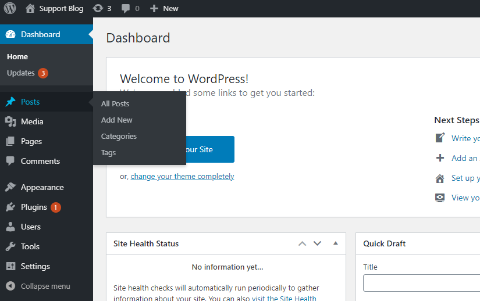Move Site Health Status panel down
480x301 pixels.
(317, 243)
